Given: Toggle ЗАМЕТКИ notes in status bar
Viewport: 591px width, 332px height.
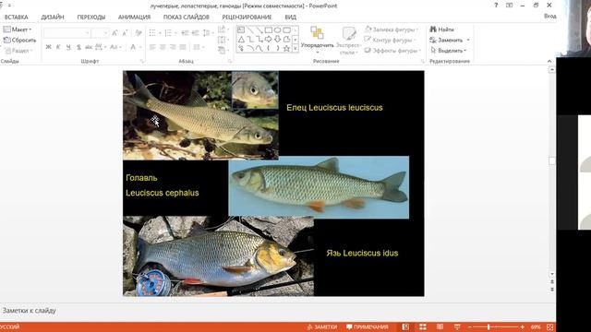Looking at the screenshot, I should (x=322, y=327).
